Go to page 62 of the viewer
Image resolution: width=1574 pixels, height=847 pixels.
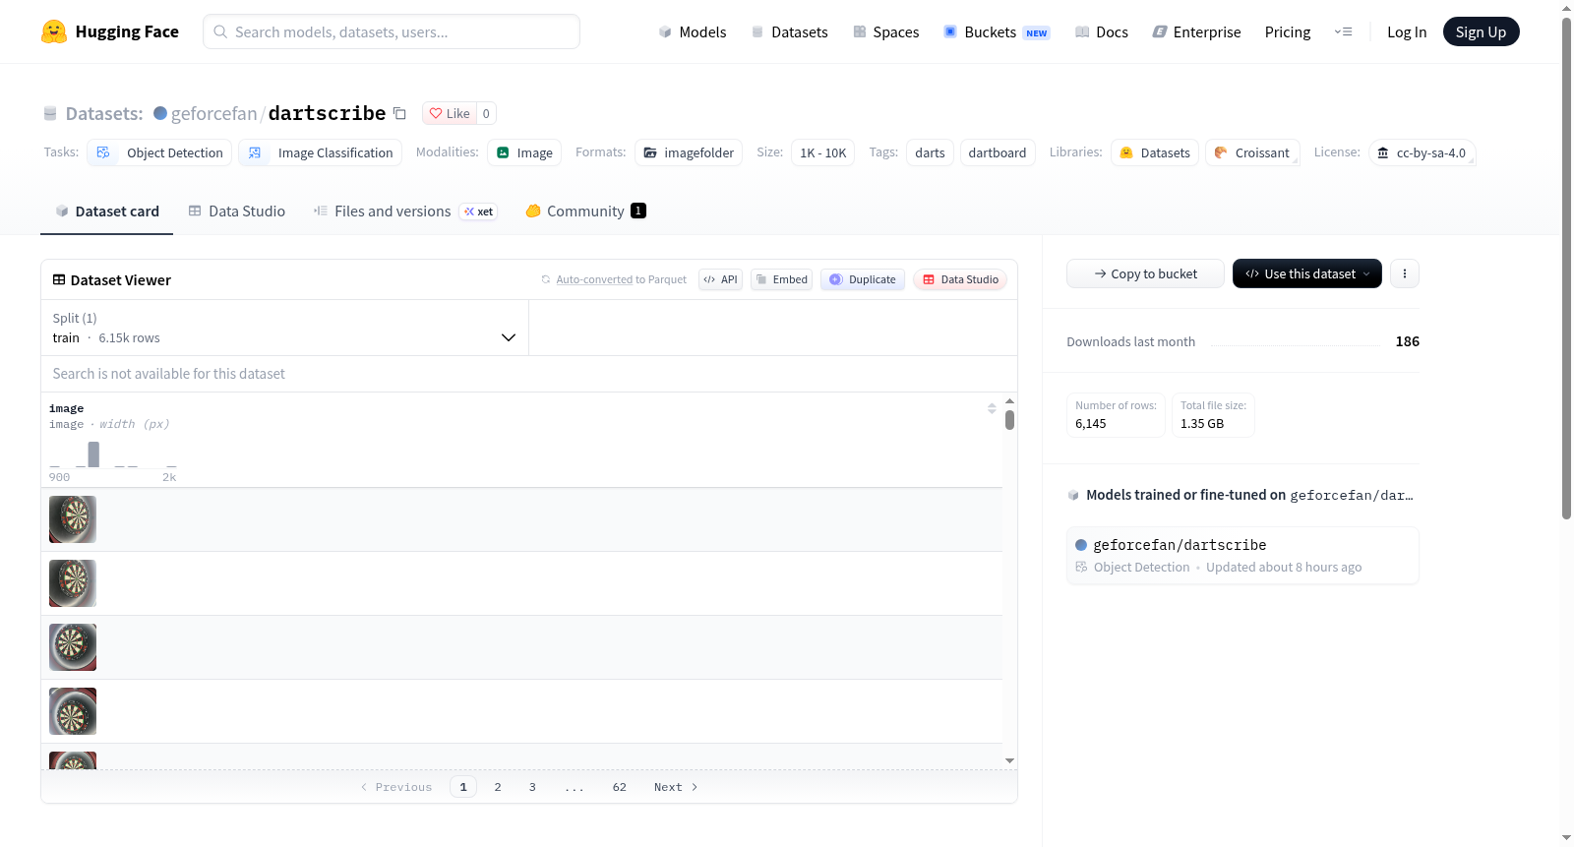(x=620, y=787)
